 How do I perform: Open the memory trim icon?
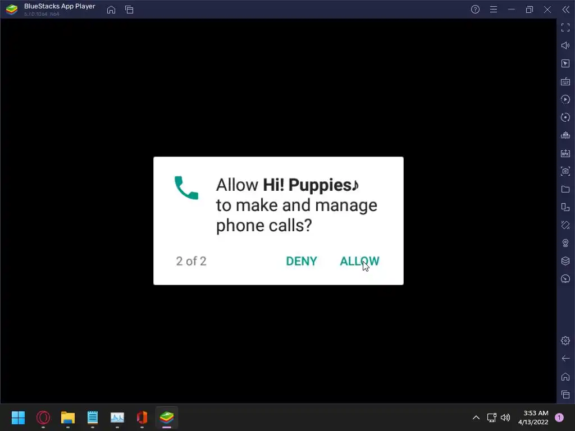[x=565, y=135]
